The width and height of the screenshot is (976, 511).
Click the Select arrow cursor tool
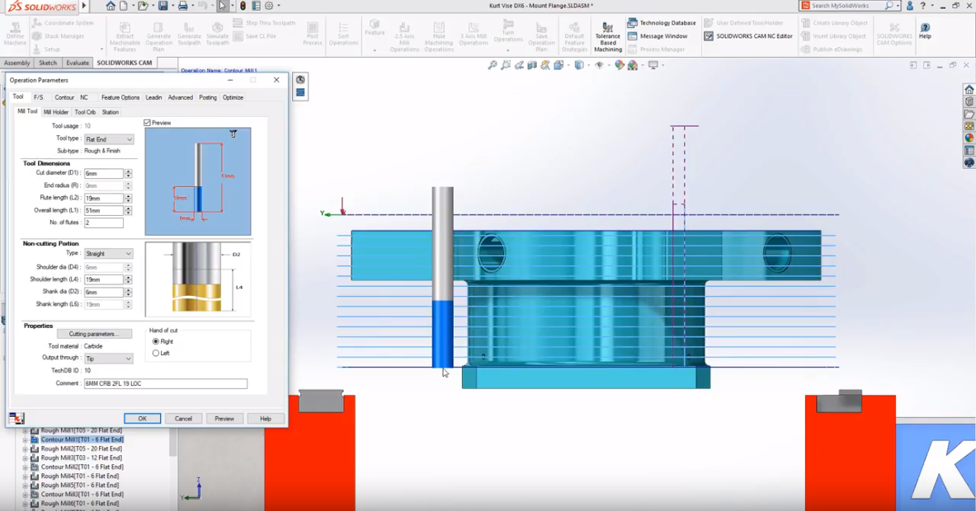click(x=222, y=6)
